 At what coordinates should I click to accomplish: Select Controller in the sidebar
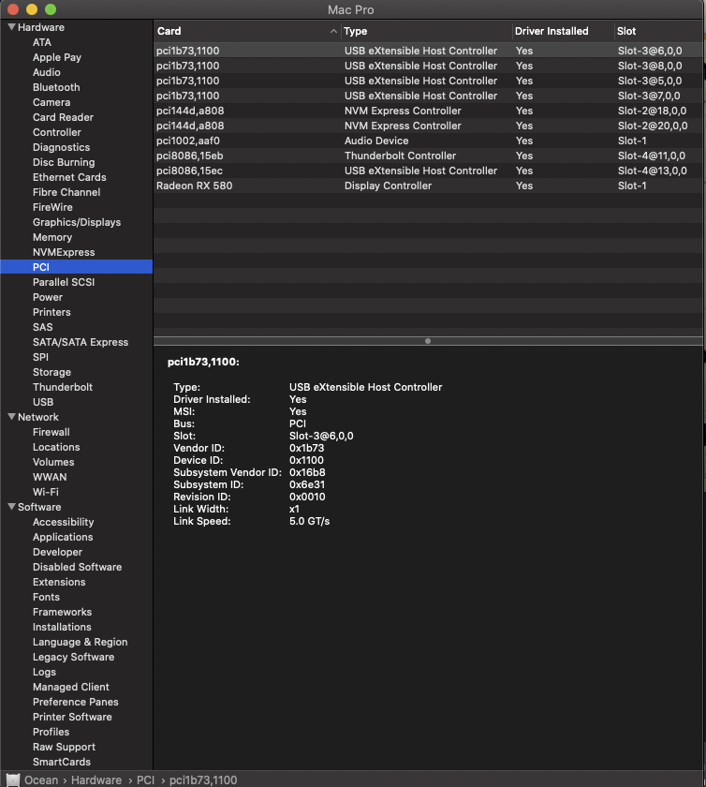point(57,132)
